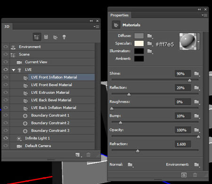This screenshot has height=184, width=212.
Task: Filter 3D panel by whole scene
Action: pyautogui.click(x=37, y=37)
